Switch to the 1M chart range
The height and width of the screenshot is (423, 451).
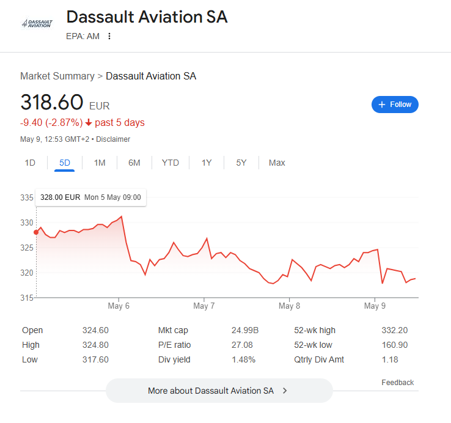tap(100, 163)
